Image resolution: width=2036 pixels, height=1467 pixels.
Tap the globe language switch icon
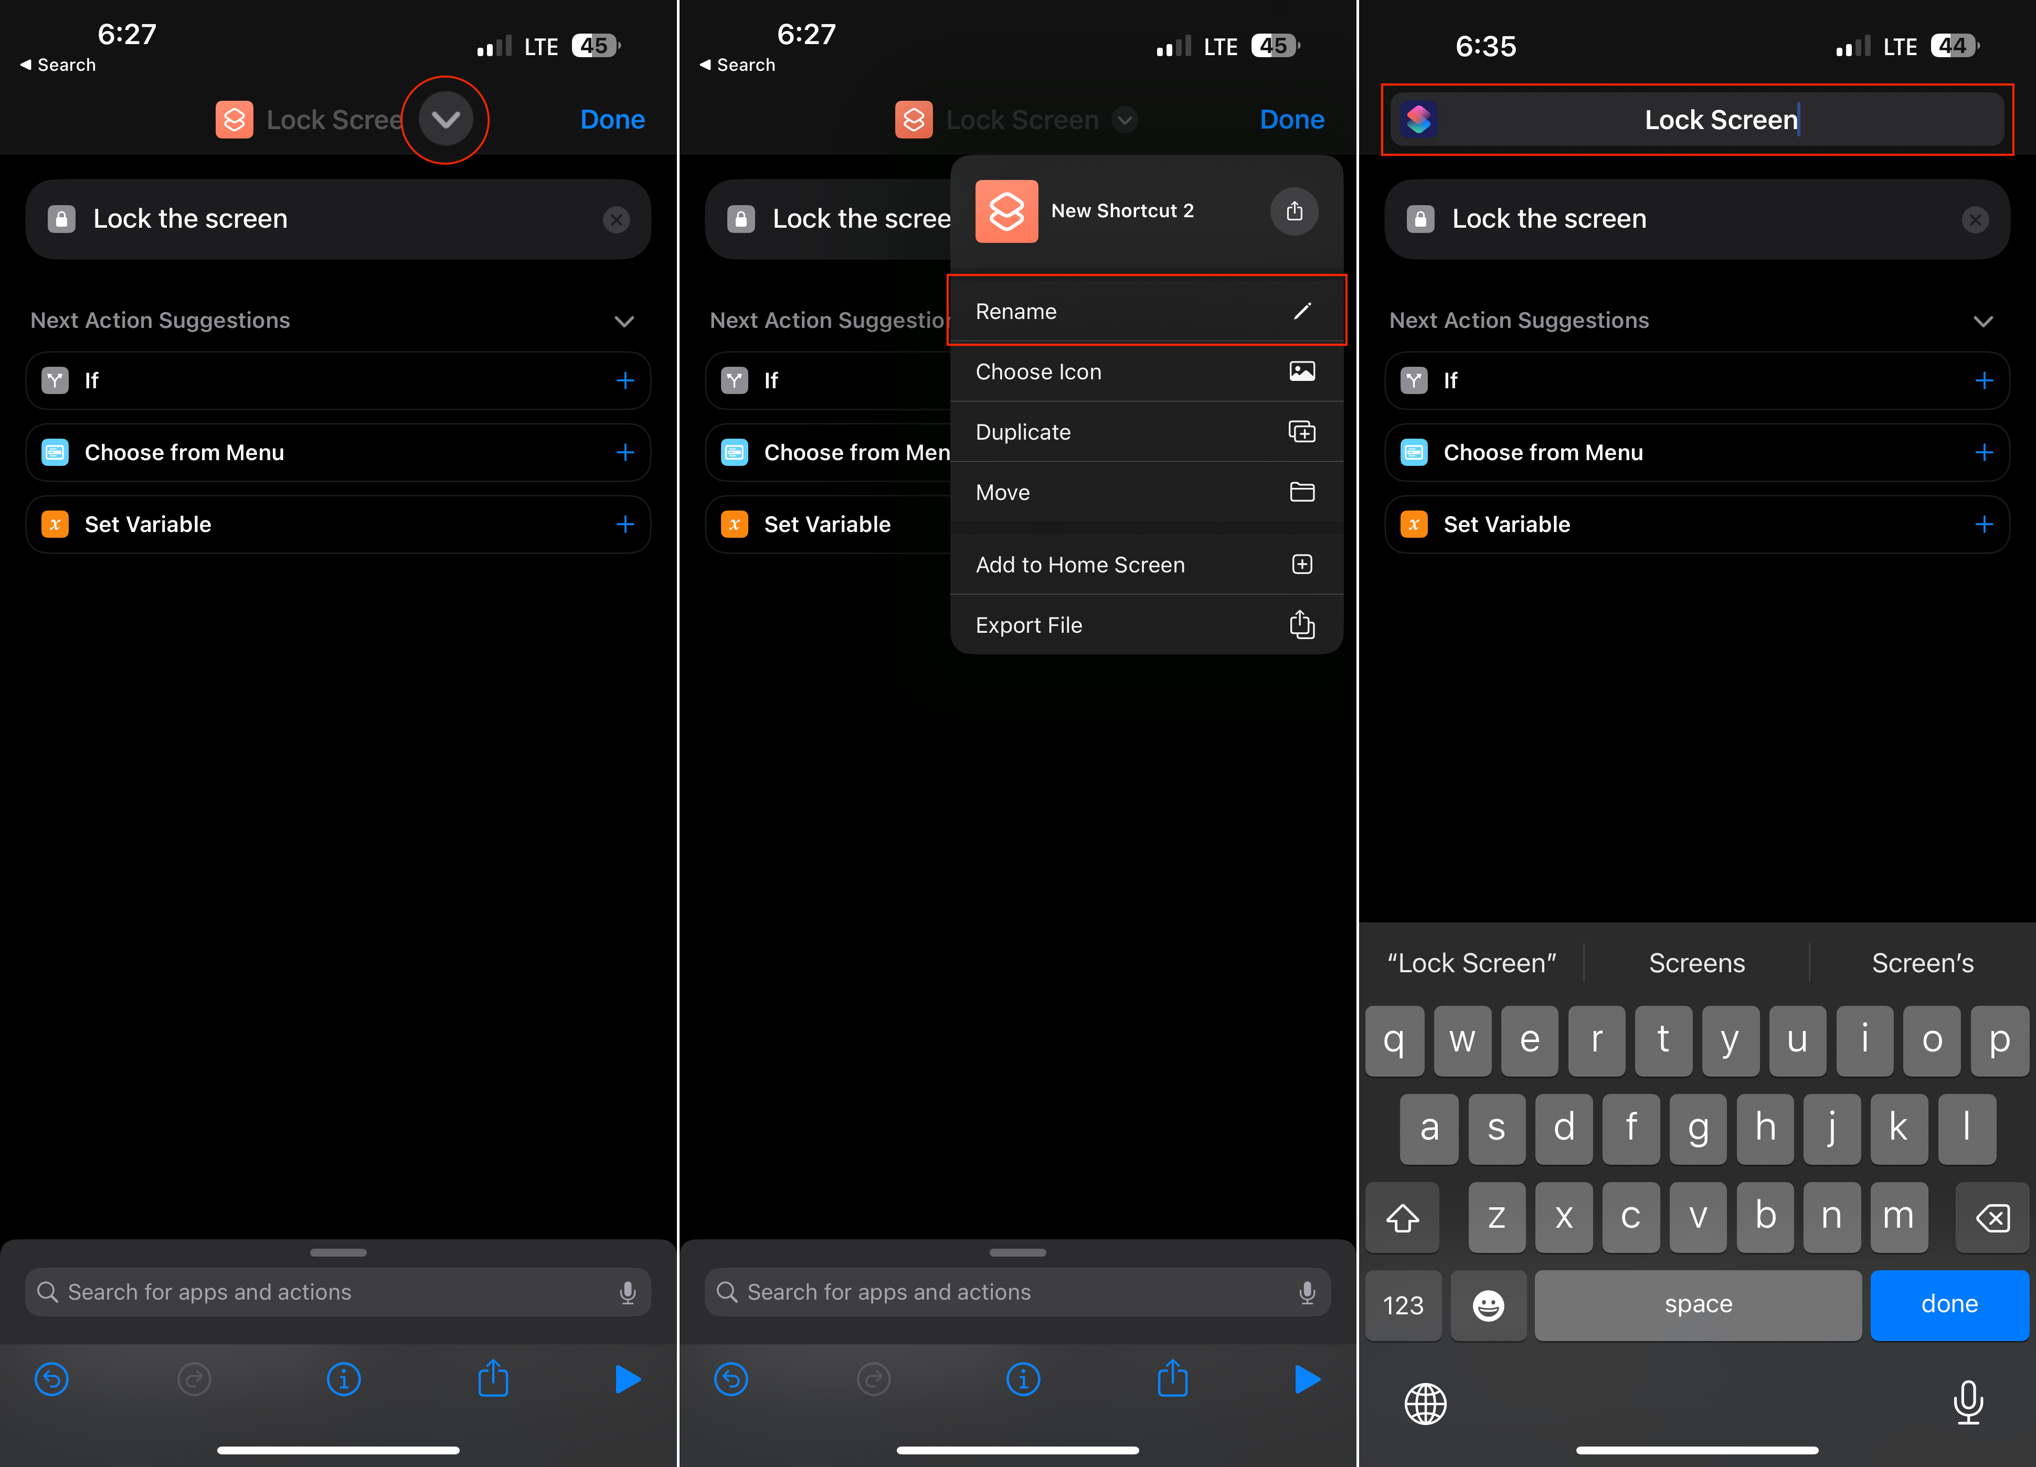(1425, 1404)
